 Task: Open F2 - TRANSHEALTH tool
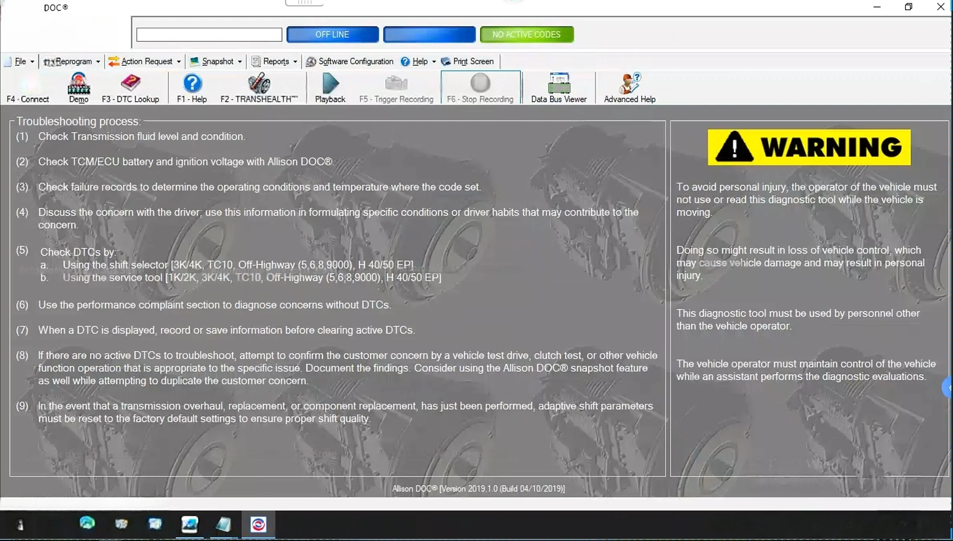(259, 88)
